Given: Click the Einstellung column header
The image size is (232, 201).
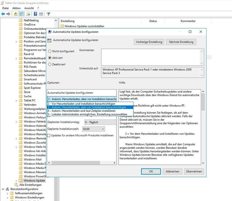Looking at the screenshot, I should click(100, 21).
